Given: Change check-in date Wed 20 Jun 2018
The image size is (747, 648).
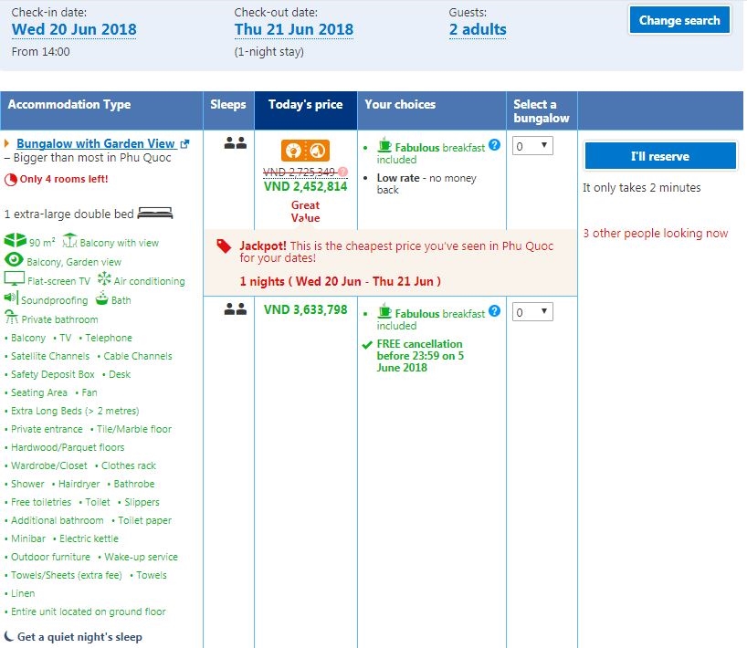Looking at the screenshot, I should point(74,29).
